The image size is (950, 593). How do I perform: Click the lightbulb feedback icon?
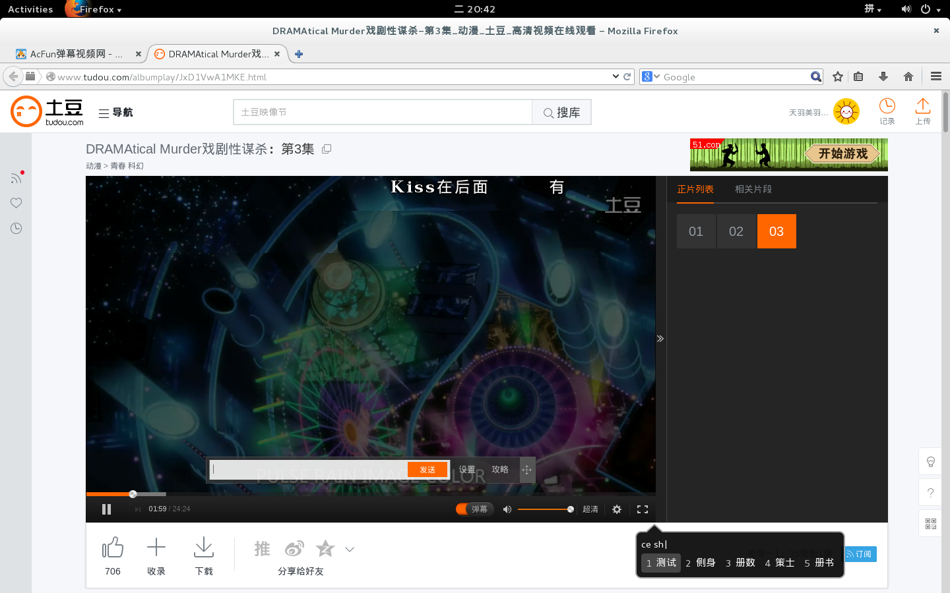pyautogui.click(x=931, y=461)
